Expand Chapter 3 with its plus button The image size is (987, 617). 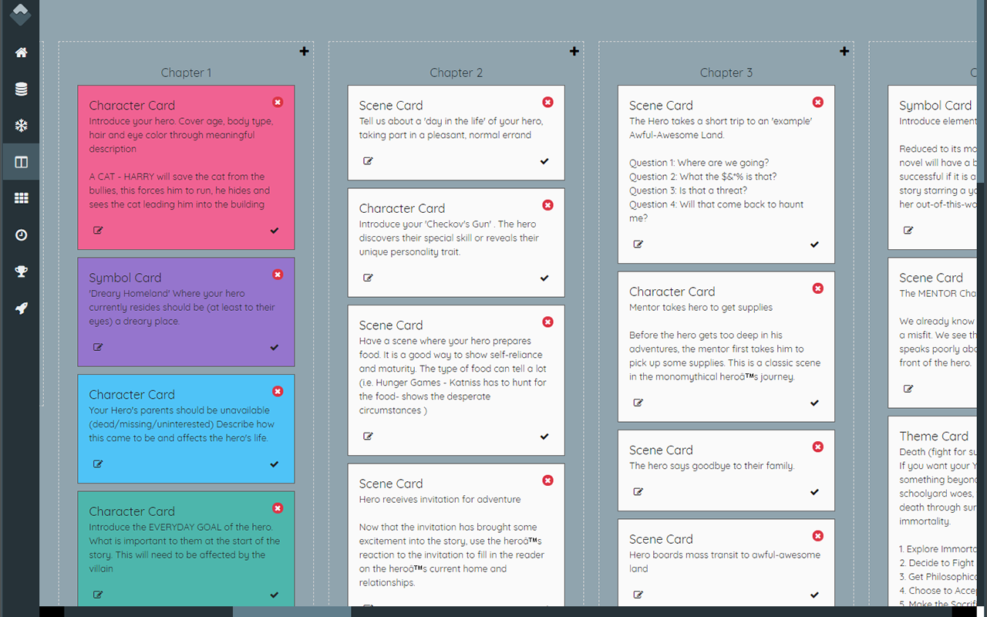(844, 51)
